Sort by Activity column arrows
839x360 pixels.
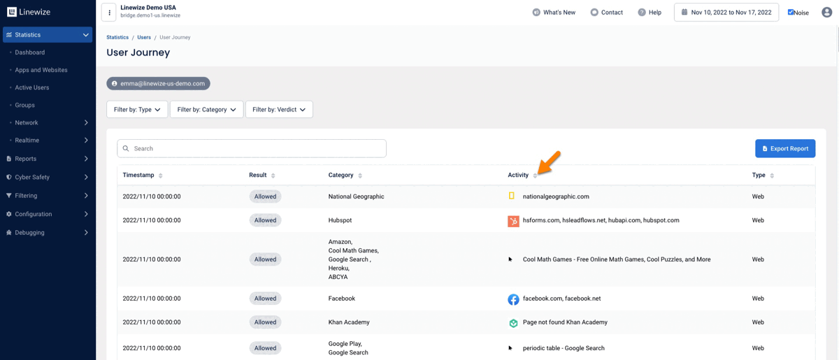(x=536, y=175)
